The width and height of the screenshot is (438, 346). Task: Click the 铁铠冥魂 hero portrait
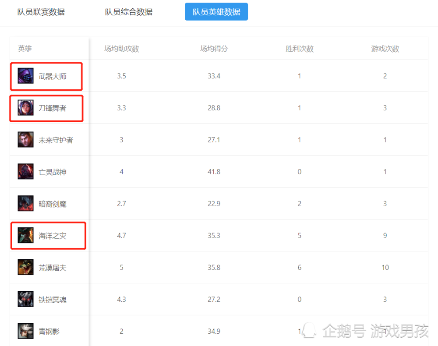click(25, 300)
